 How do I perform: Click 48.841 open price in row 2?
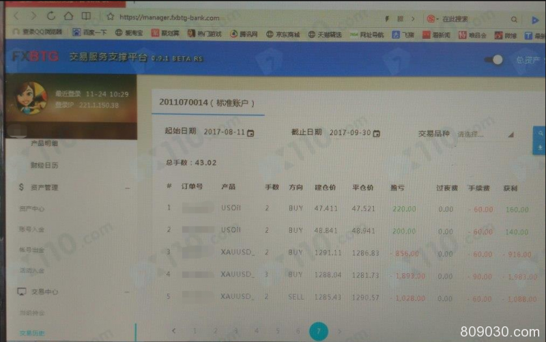coord(326,230)
